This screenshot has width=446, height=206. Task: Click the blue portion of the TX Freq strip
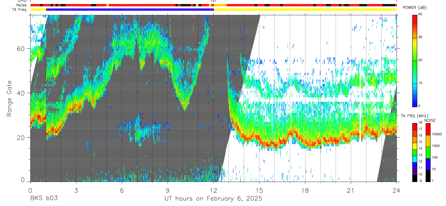point(130,9)
